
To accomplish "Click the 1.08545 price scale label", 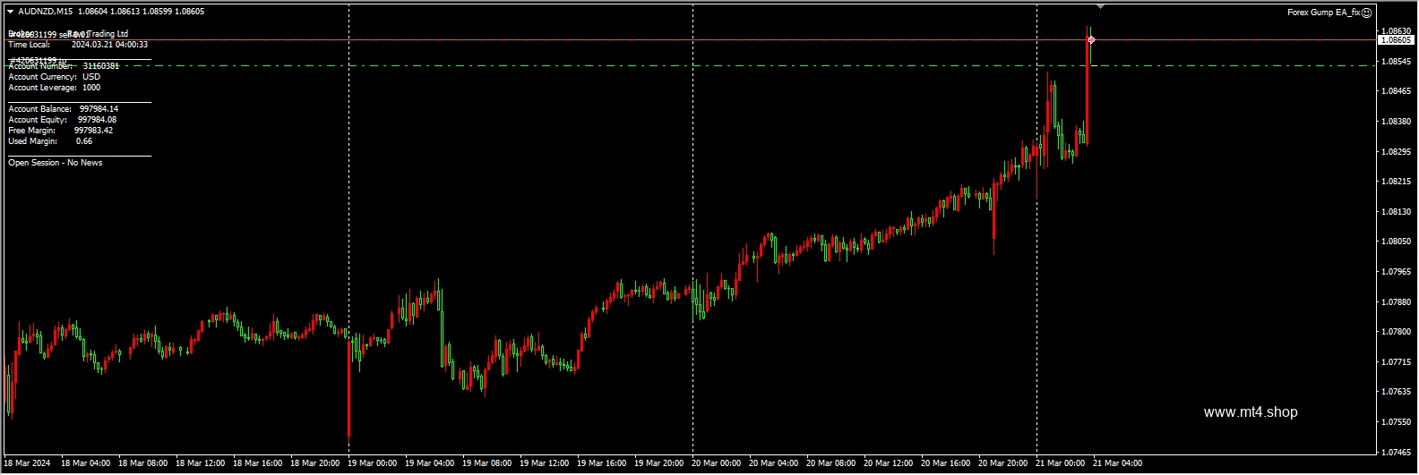I will (1396, 62).
